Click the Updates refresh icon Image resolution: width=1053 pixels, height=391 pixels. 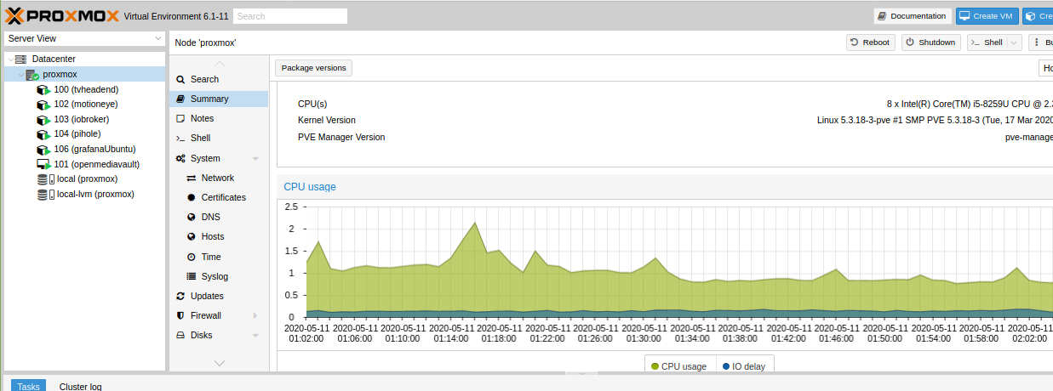click(x=180, y=296)
